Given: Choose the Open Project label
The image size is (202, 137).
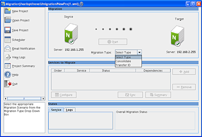Looking at the screenshot, I should [21, 20].
